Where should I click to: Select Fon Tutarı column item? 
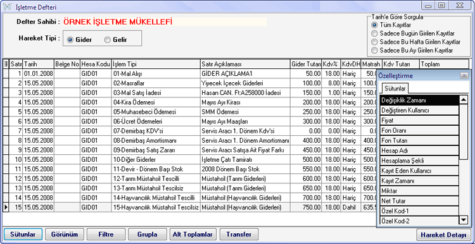click(419, 140)
